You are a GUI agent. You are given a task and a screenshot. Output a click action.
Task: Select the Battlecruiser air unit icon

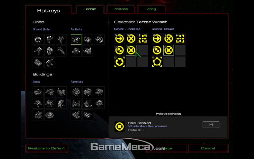(88, 51)
